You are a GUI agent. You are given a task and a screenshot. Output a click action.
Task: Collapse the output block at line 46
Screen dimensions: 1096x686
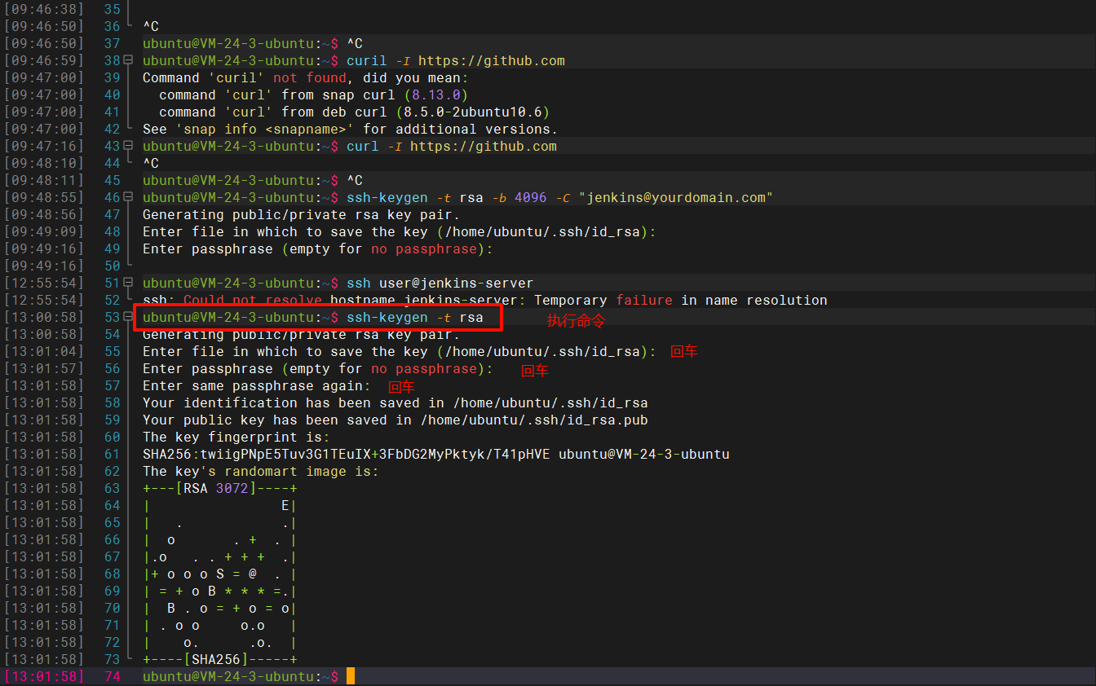pos(128,197)
